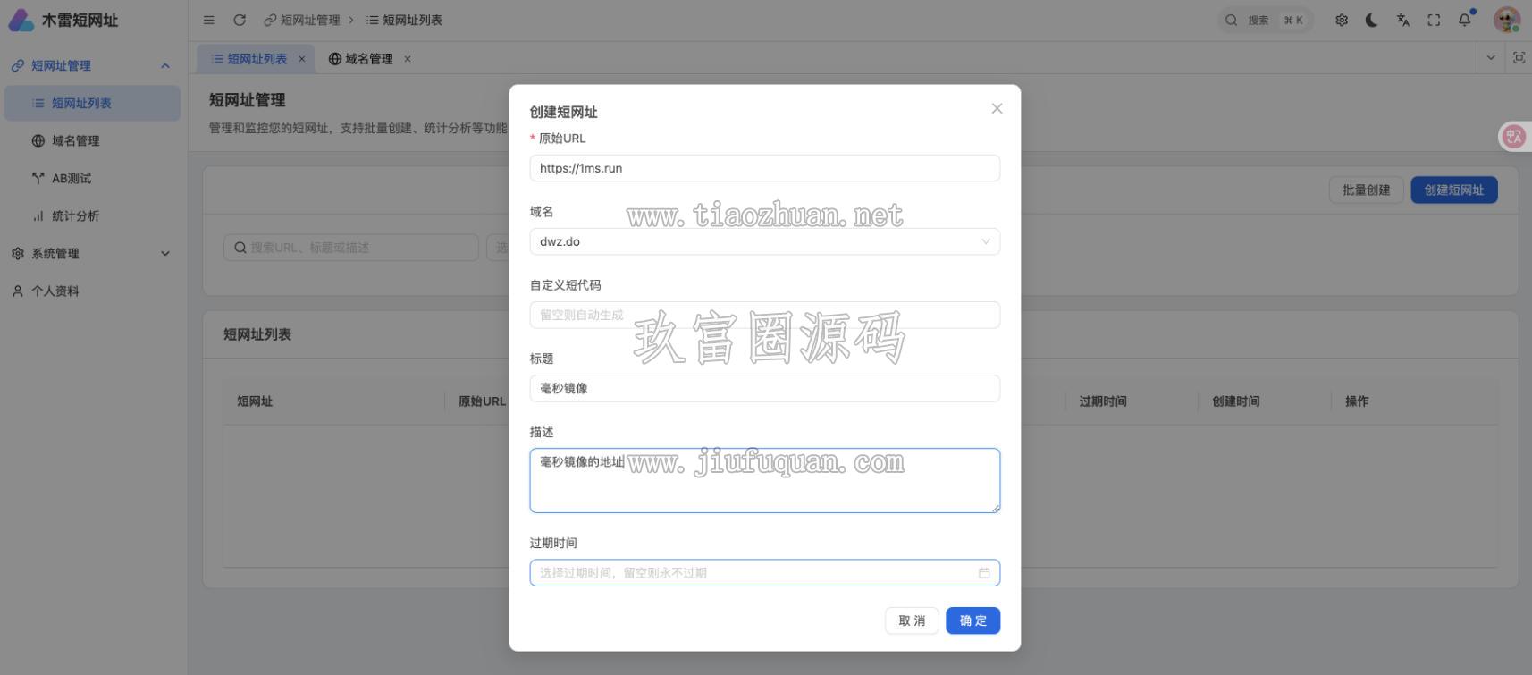Open settings gear icon in header
Image resolution: width=1532 pixels, height=675 pixels.
point(1342,20)
